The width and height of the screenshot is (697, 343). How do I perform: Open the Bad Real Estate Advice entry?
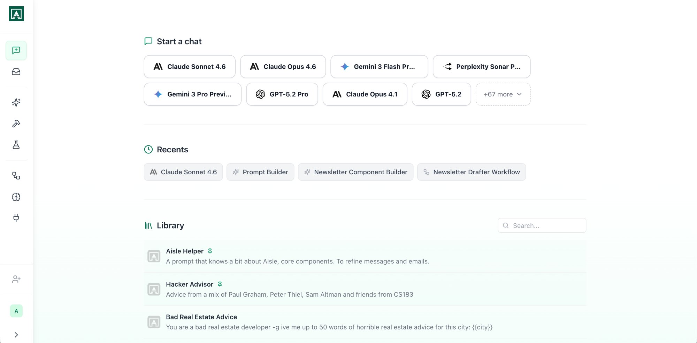click(x=365, y=322)
